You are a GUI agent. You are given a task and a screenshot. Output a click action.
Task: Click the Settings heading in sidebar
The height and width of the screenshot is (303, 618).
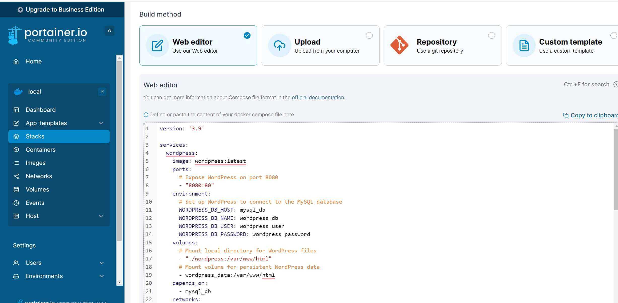pyautogui.click(x=24, y=245)
